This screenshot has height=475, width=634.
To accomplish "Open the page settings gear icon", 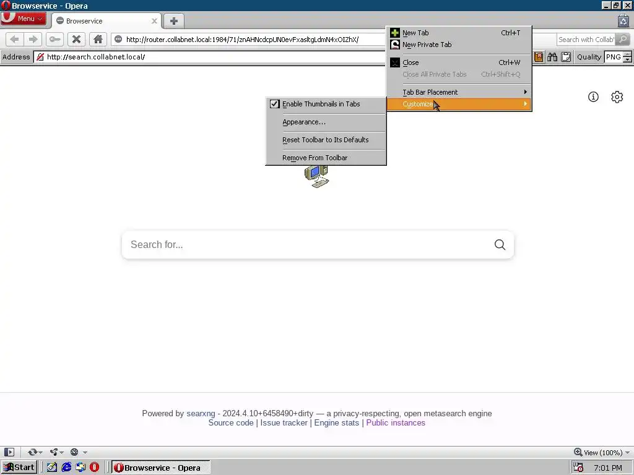I will coord(617,97).
